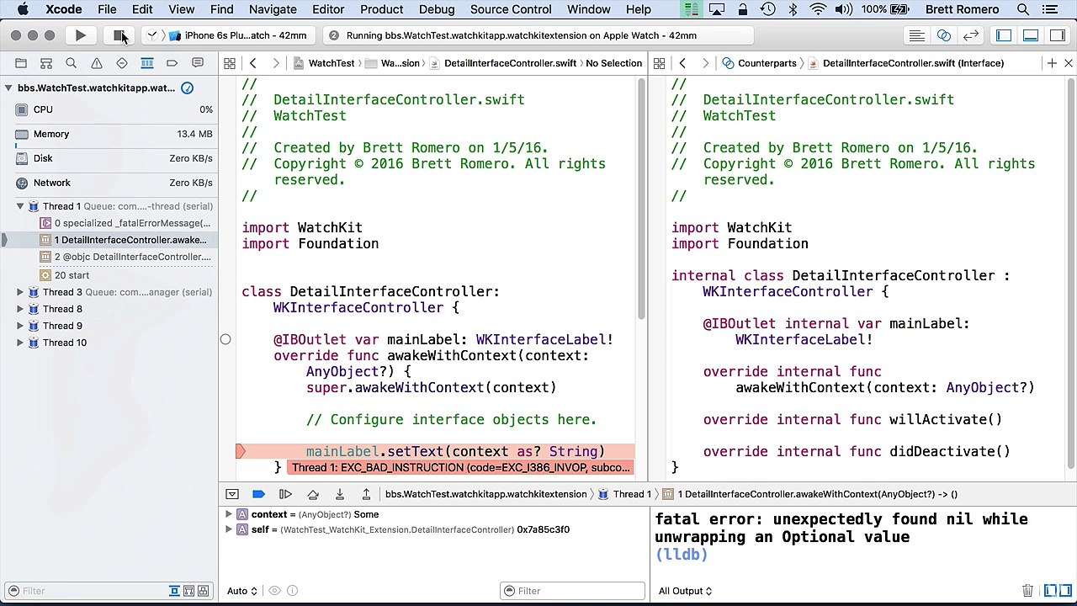Open the Debug menu
This screenshot has width=1077, height=606.
[437, 9]
